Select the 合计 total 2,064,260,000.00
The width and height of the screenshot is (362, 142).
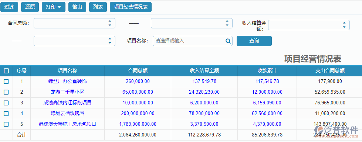(138, 135)
